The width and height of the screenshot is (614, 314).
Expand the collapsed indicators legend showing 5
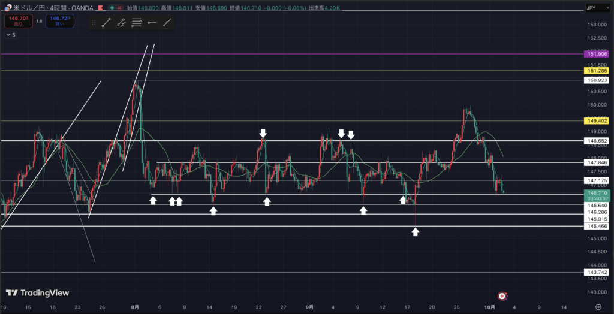[11, 35]
